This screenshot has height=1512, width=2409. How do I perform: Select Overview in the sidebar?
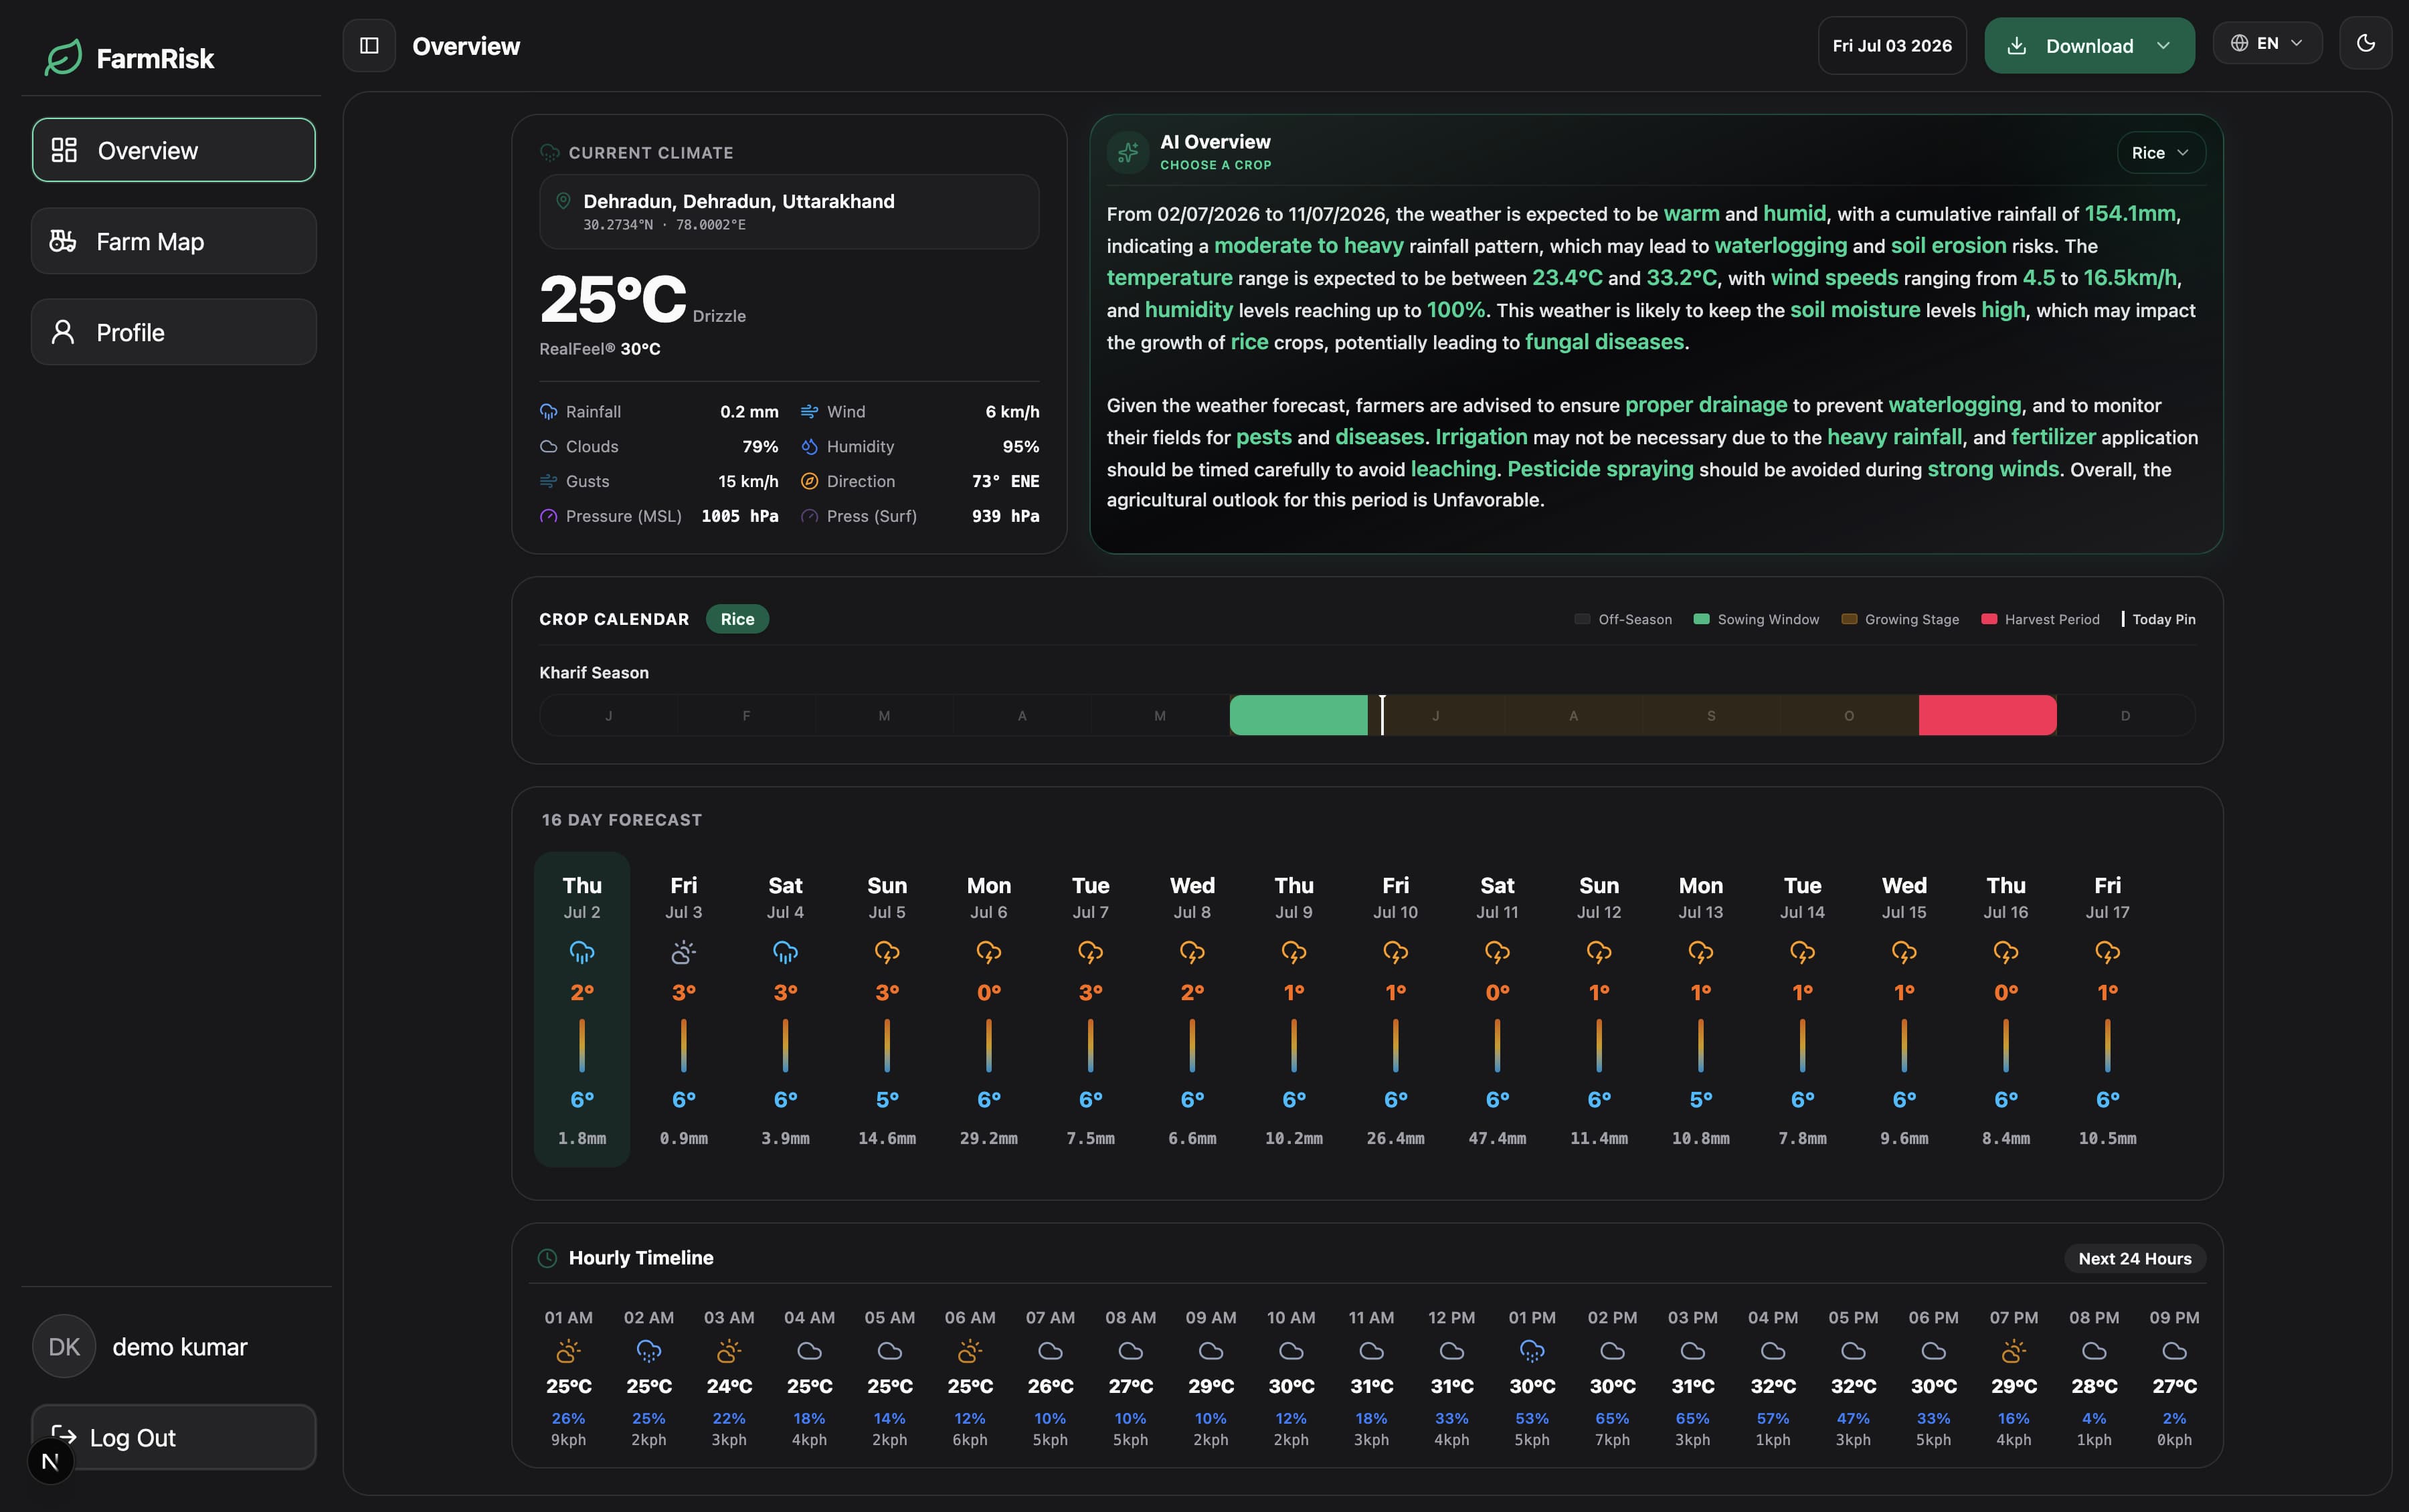[174, 150]
